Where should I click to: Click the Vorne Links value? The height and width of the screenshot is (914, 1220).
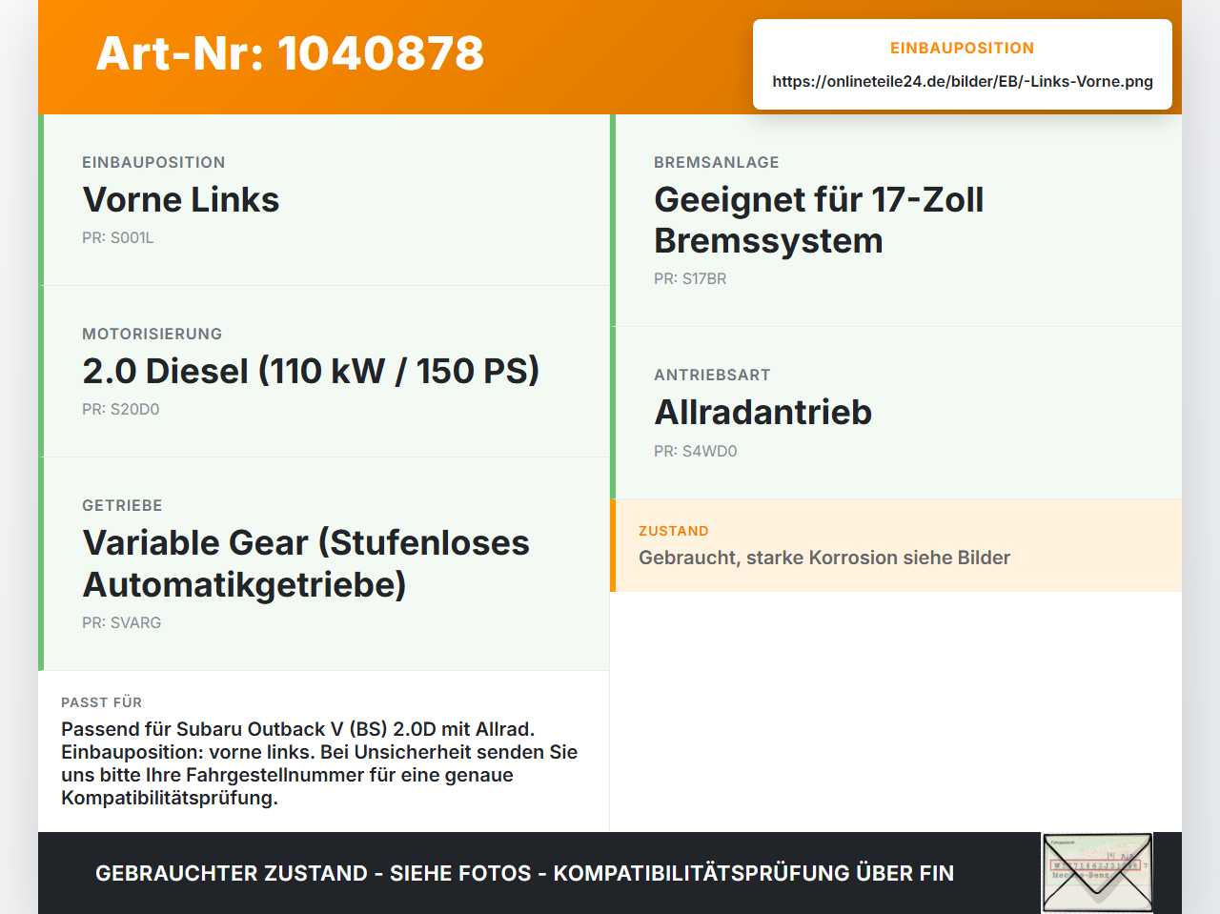click(181, 199)
